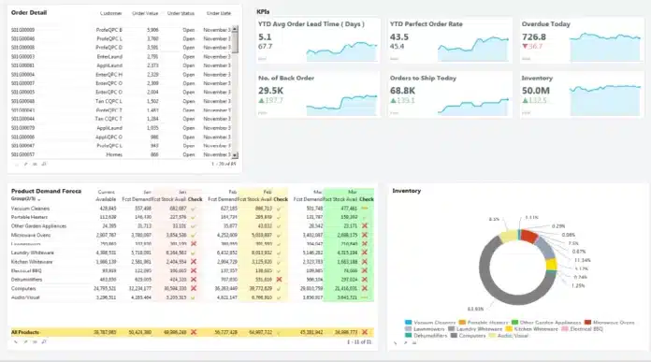
Task: Click the Order Detail scrollbar up arrow
Action: [235, 29]
